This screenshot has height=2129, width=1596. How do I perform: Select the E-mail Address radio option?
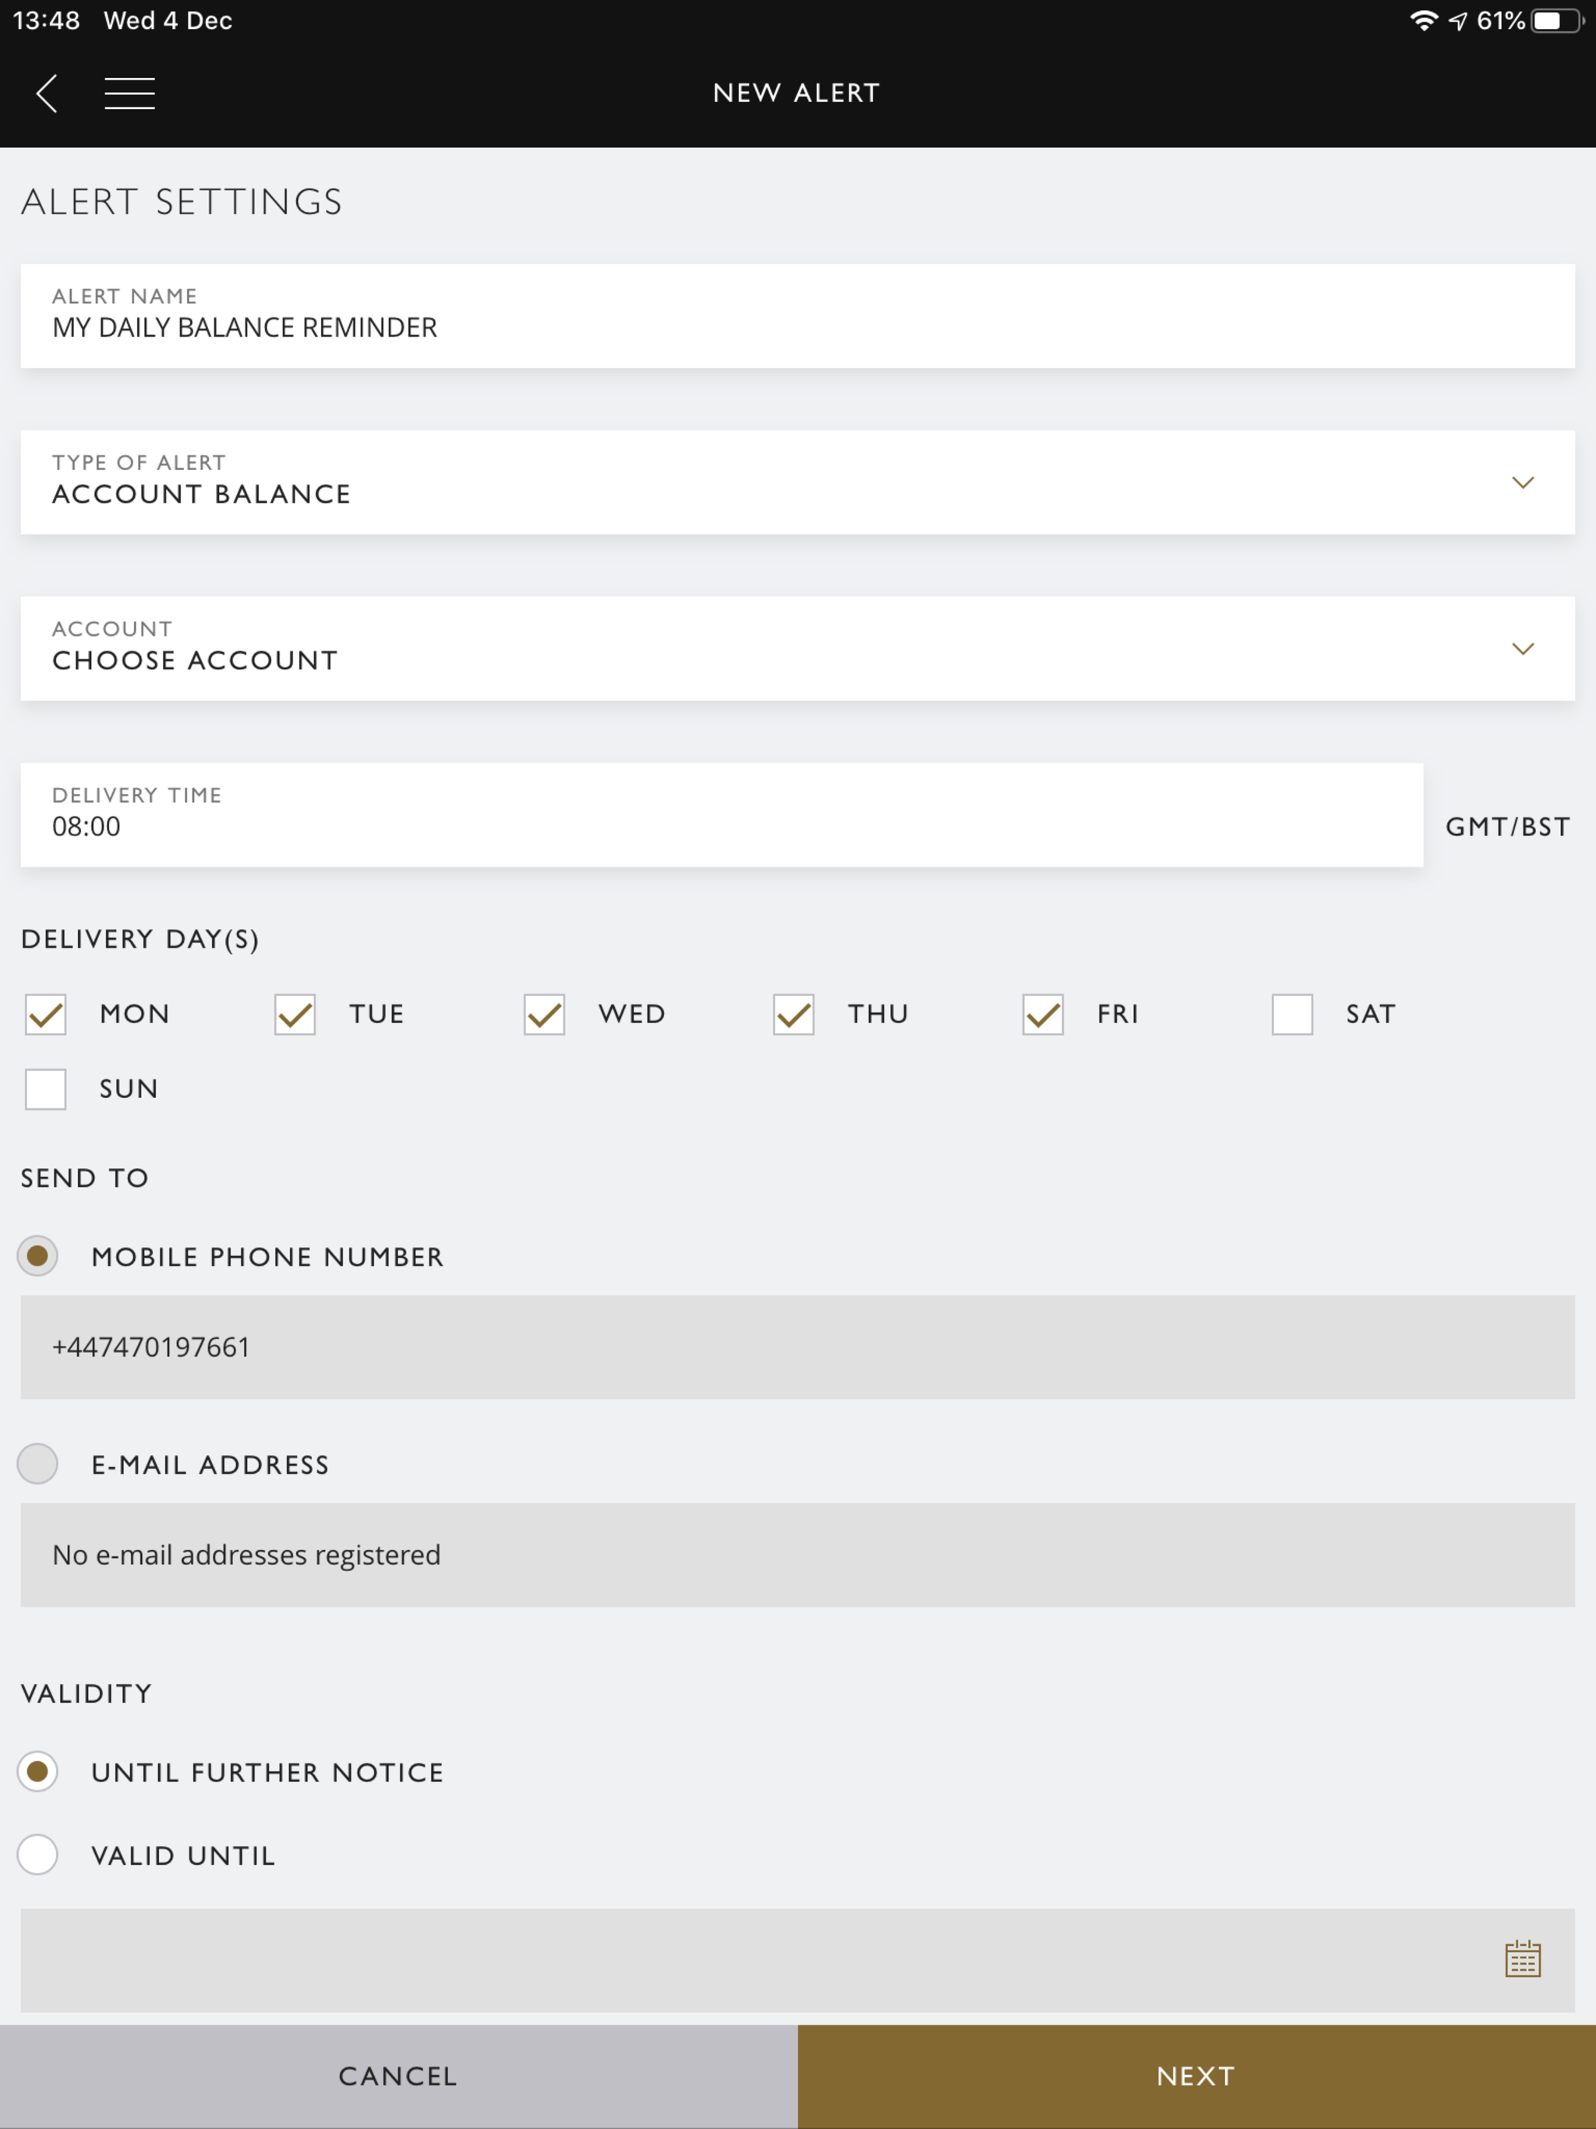(37, 1464)
